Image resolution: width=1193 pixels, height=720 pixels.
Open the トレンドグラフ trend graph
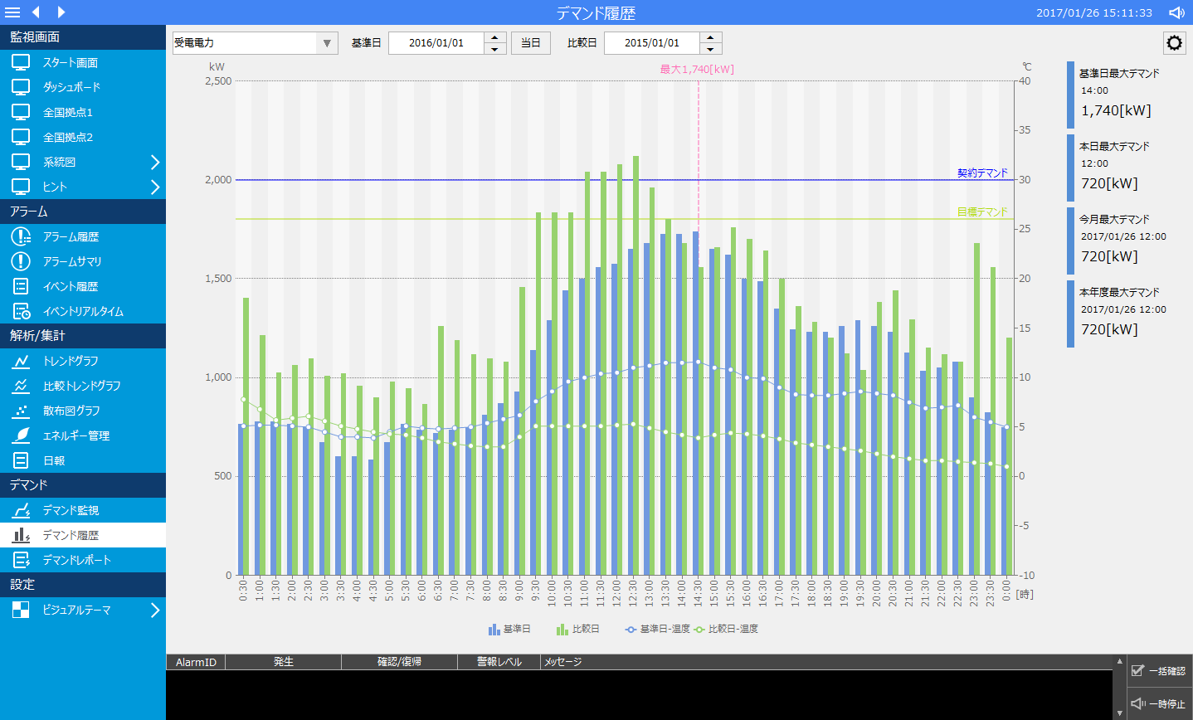(x=71, y=361)
